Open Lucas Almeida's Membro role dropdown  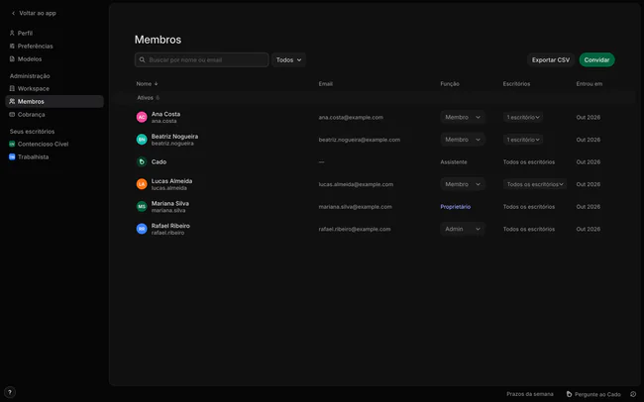463,184
